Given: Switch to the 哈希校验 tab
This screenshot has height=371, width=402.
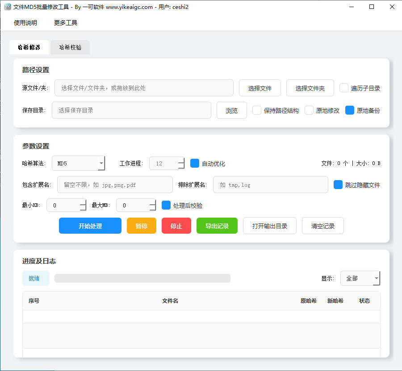Looking at the screenshot, I should tap(70, 47).
